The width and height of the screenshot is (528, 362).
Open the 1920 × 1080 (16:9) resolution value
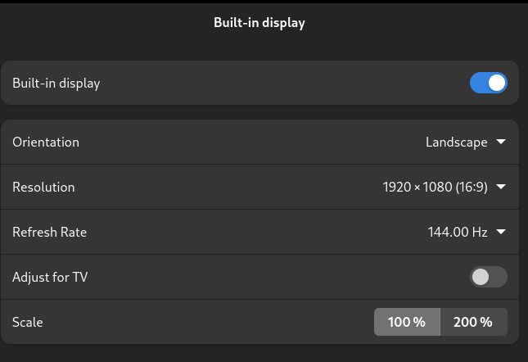(x=435, y=187)
